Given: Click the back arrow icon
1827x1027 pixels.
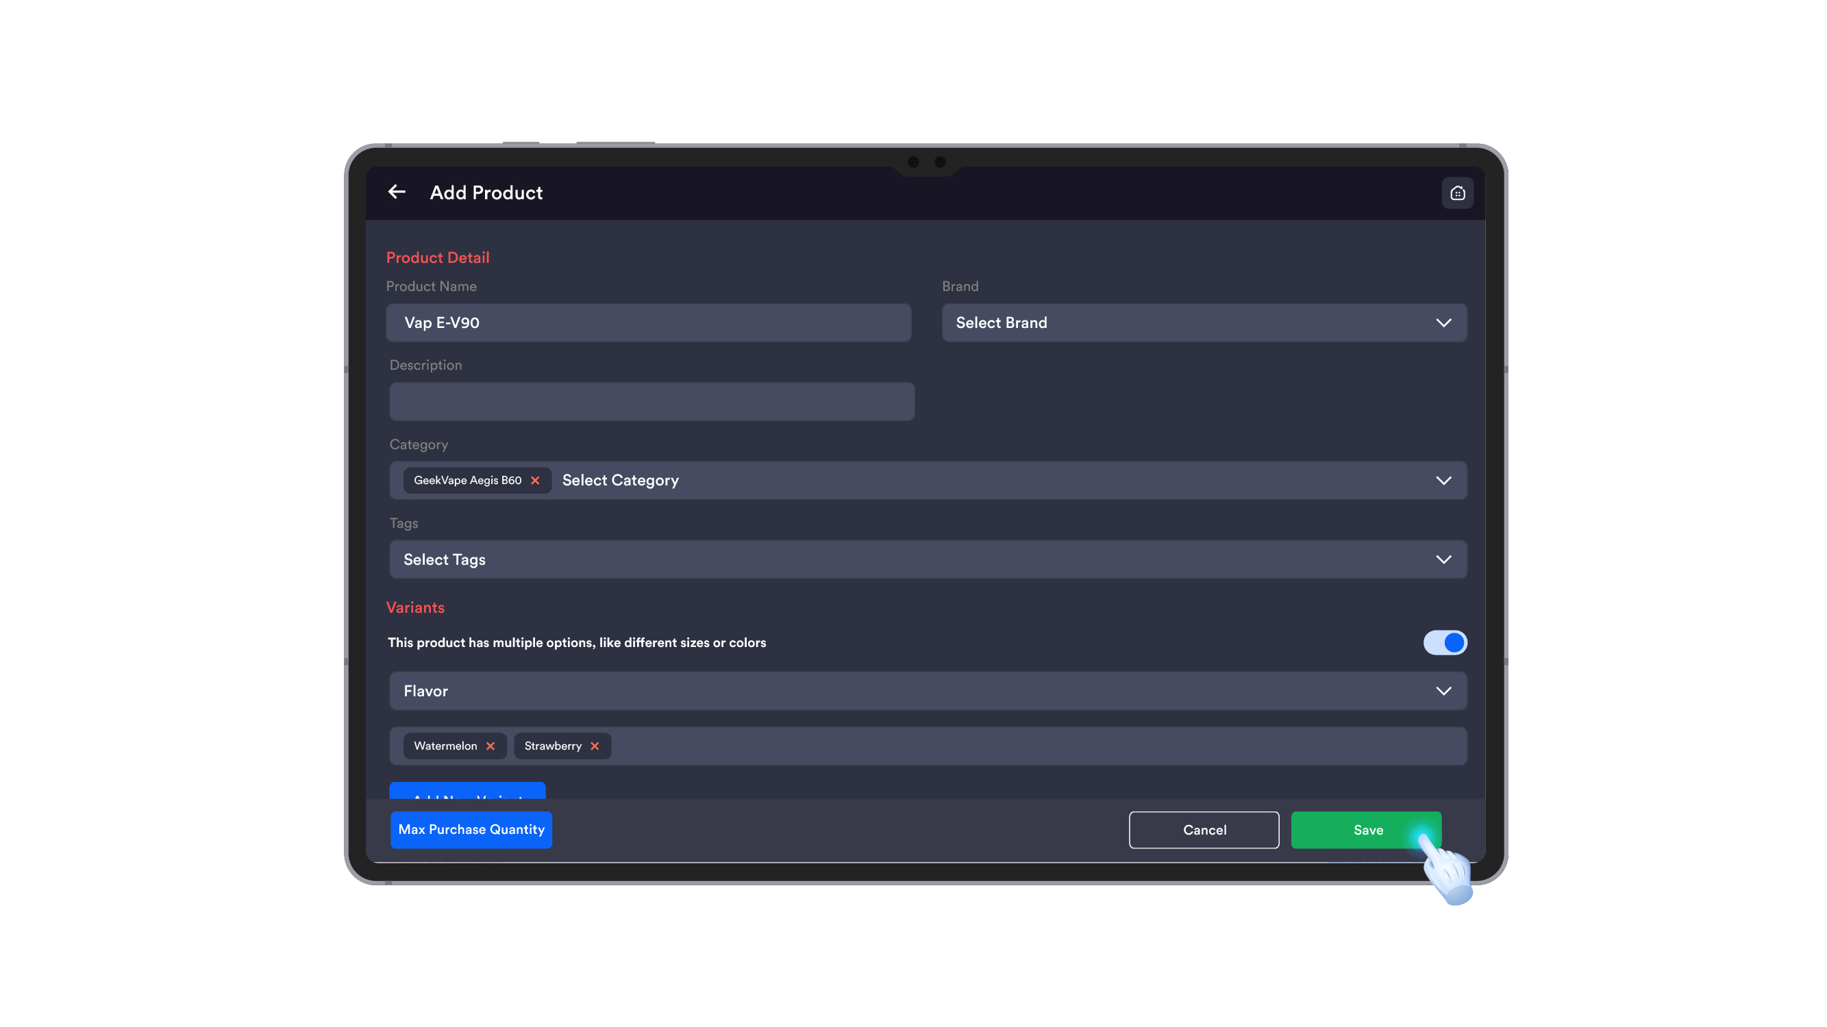Looking at the screenshot, I should point(397,192).
